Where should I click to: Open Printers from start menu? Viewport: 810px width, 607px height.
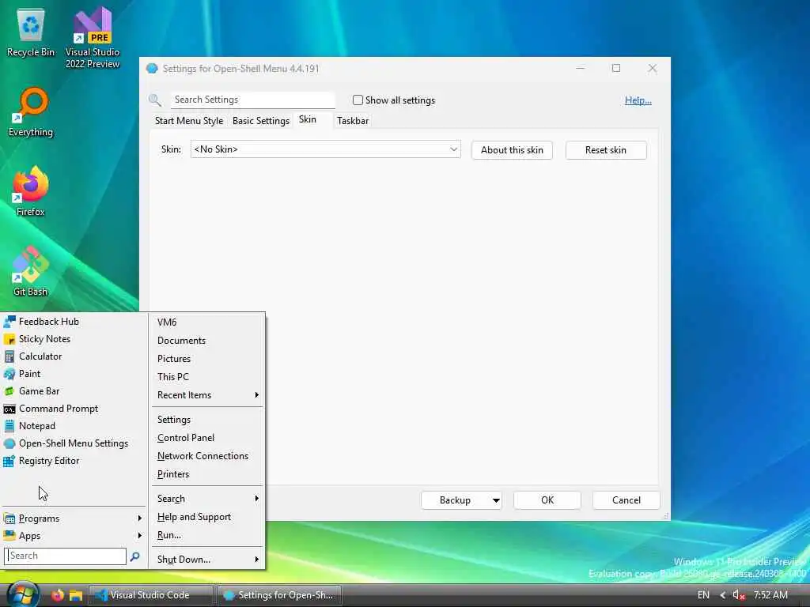[x=208, y=474]
